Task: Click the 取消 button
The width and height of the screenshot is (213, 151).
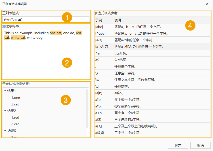Action: [200, 145]
